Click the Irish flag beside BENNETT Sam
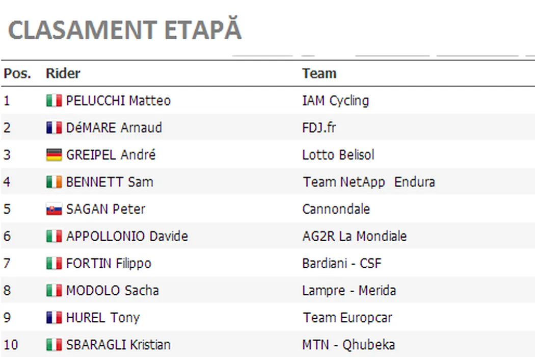The image size is (535, 357). pyautogui.click(x=53, y=182)
